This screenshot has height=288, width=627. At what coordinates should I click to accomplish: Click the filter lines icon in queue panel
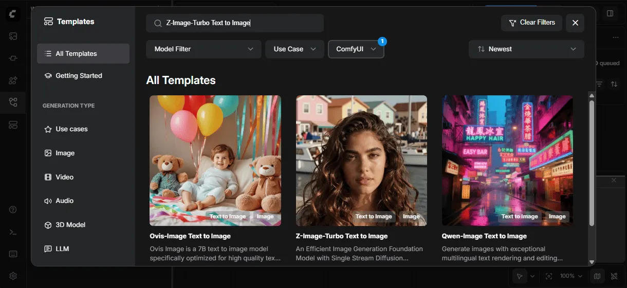(599, 84)
